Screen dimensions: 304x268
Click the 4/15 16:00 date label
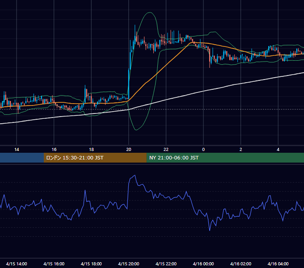coord(54,264)
